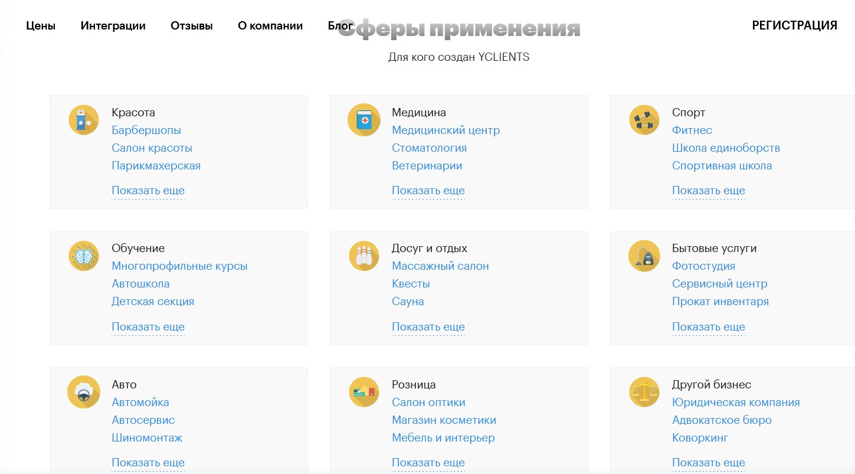Viewport: 855px width, 474px height.
Task: Select the Юридическая компания link
Action: point(736,403)
